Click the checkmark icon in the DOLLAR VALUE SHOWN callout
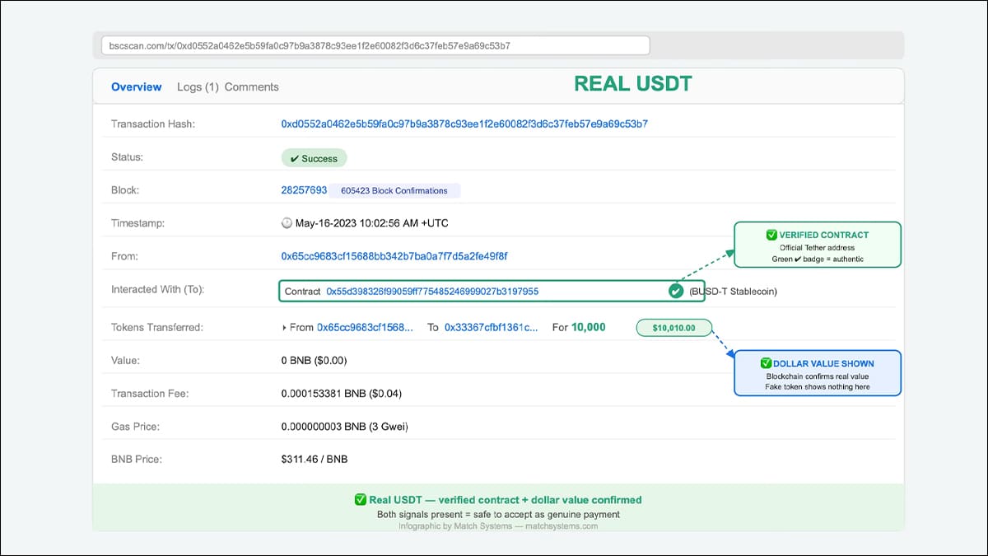The height and width of the screenshot is (556, 988). click(x=764, y=363)
